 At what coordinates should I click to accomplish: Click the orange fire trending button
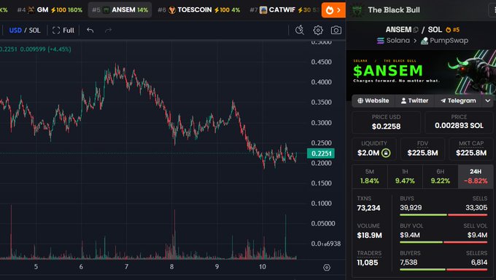point(333,10)
